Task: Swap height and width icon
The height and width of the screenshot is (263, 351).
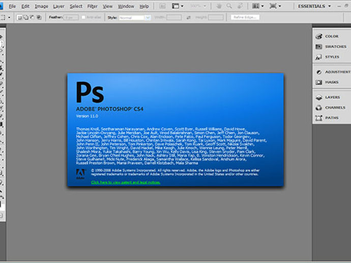Action: click(189, 17)
